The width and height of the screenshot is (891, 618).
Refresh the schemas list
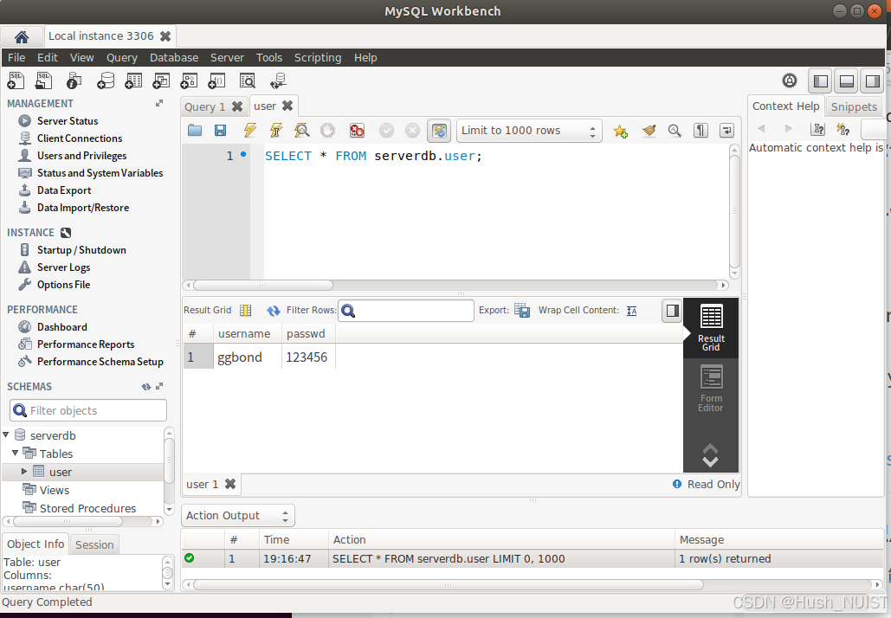[x=146, y=387]
